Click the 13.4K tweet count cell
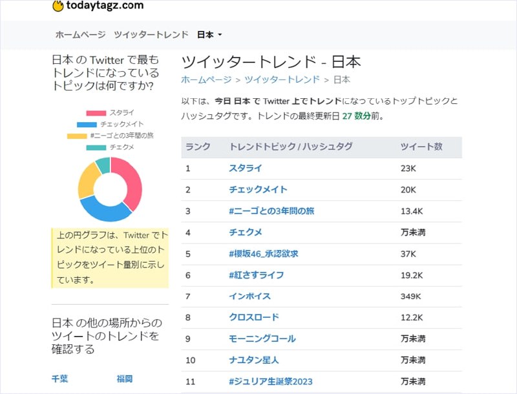Screen dimensions: 517x394 point(412,211)
